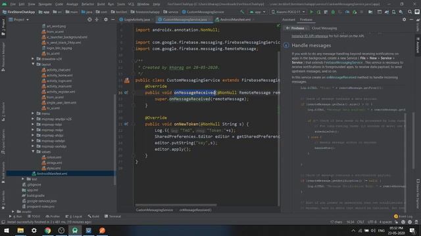
Task: Start debugging with the green bug icon
Action: (333, 12)
